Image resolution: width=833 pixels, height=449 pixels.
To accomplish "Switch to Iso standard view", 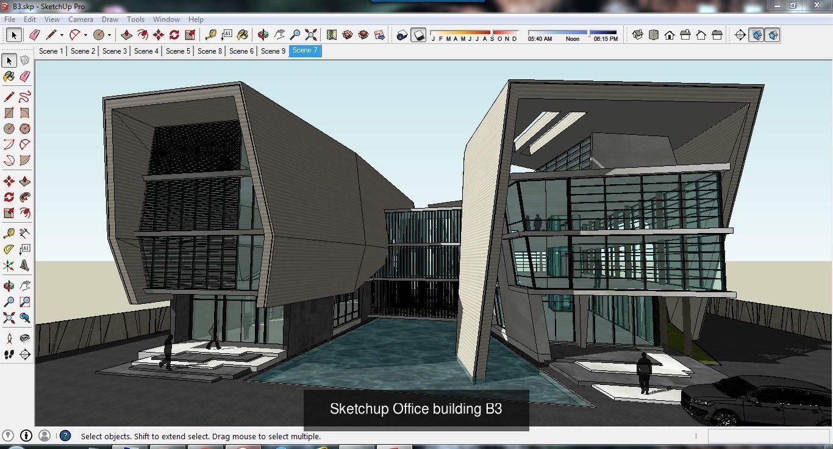I will pos(638,35).
